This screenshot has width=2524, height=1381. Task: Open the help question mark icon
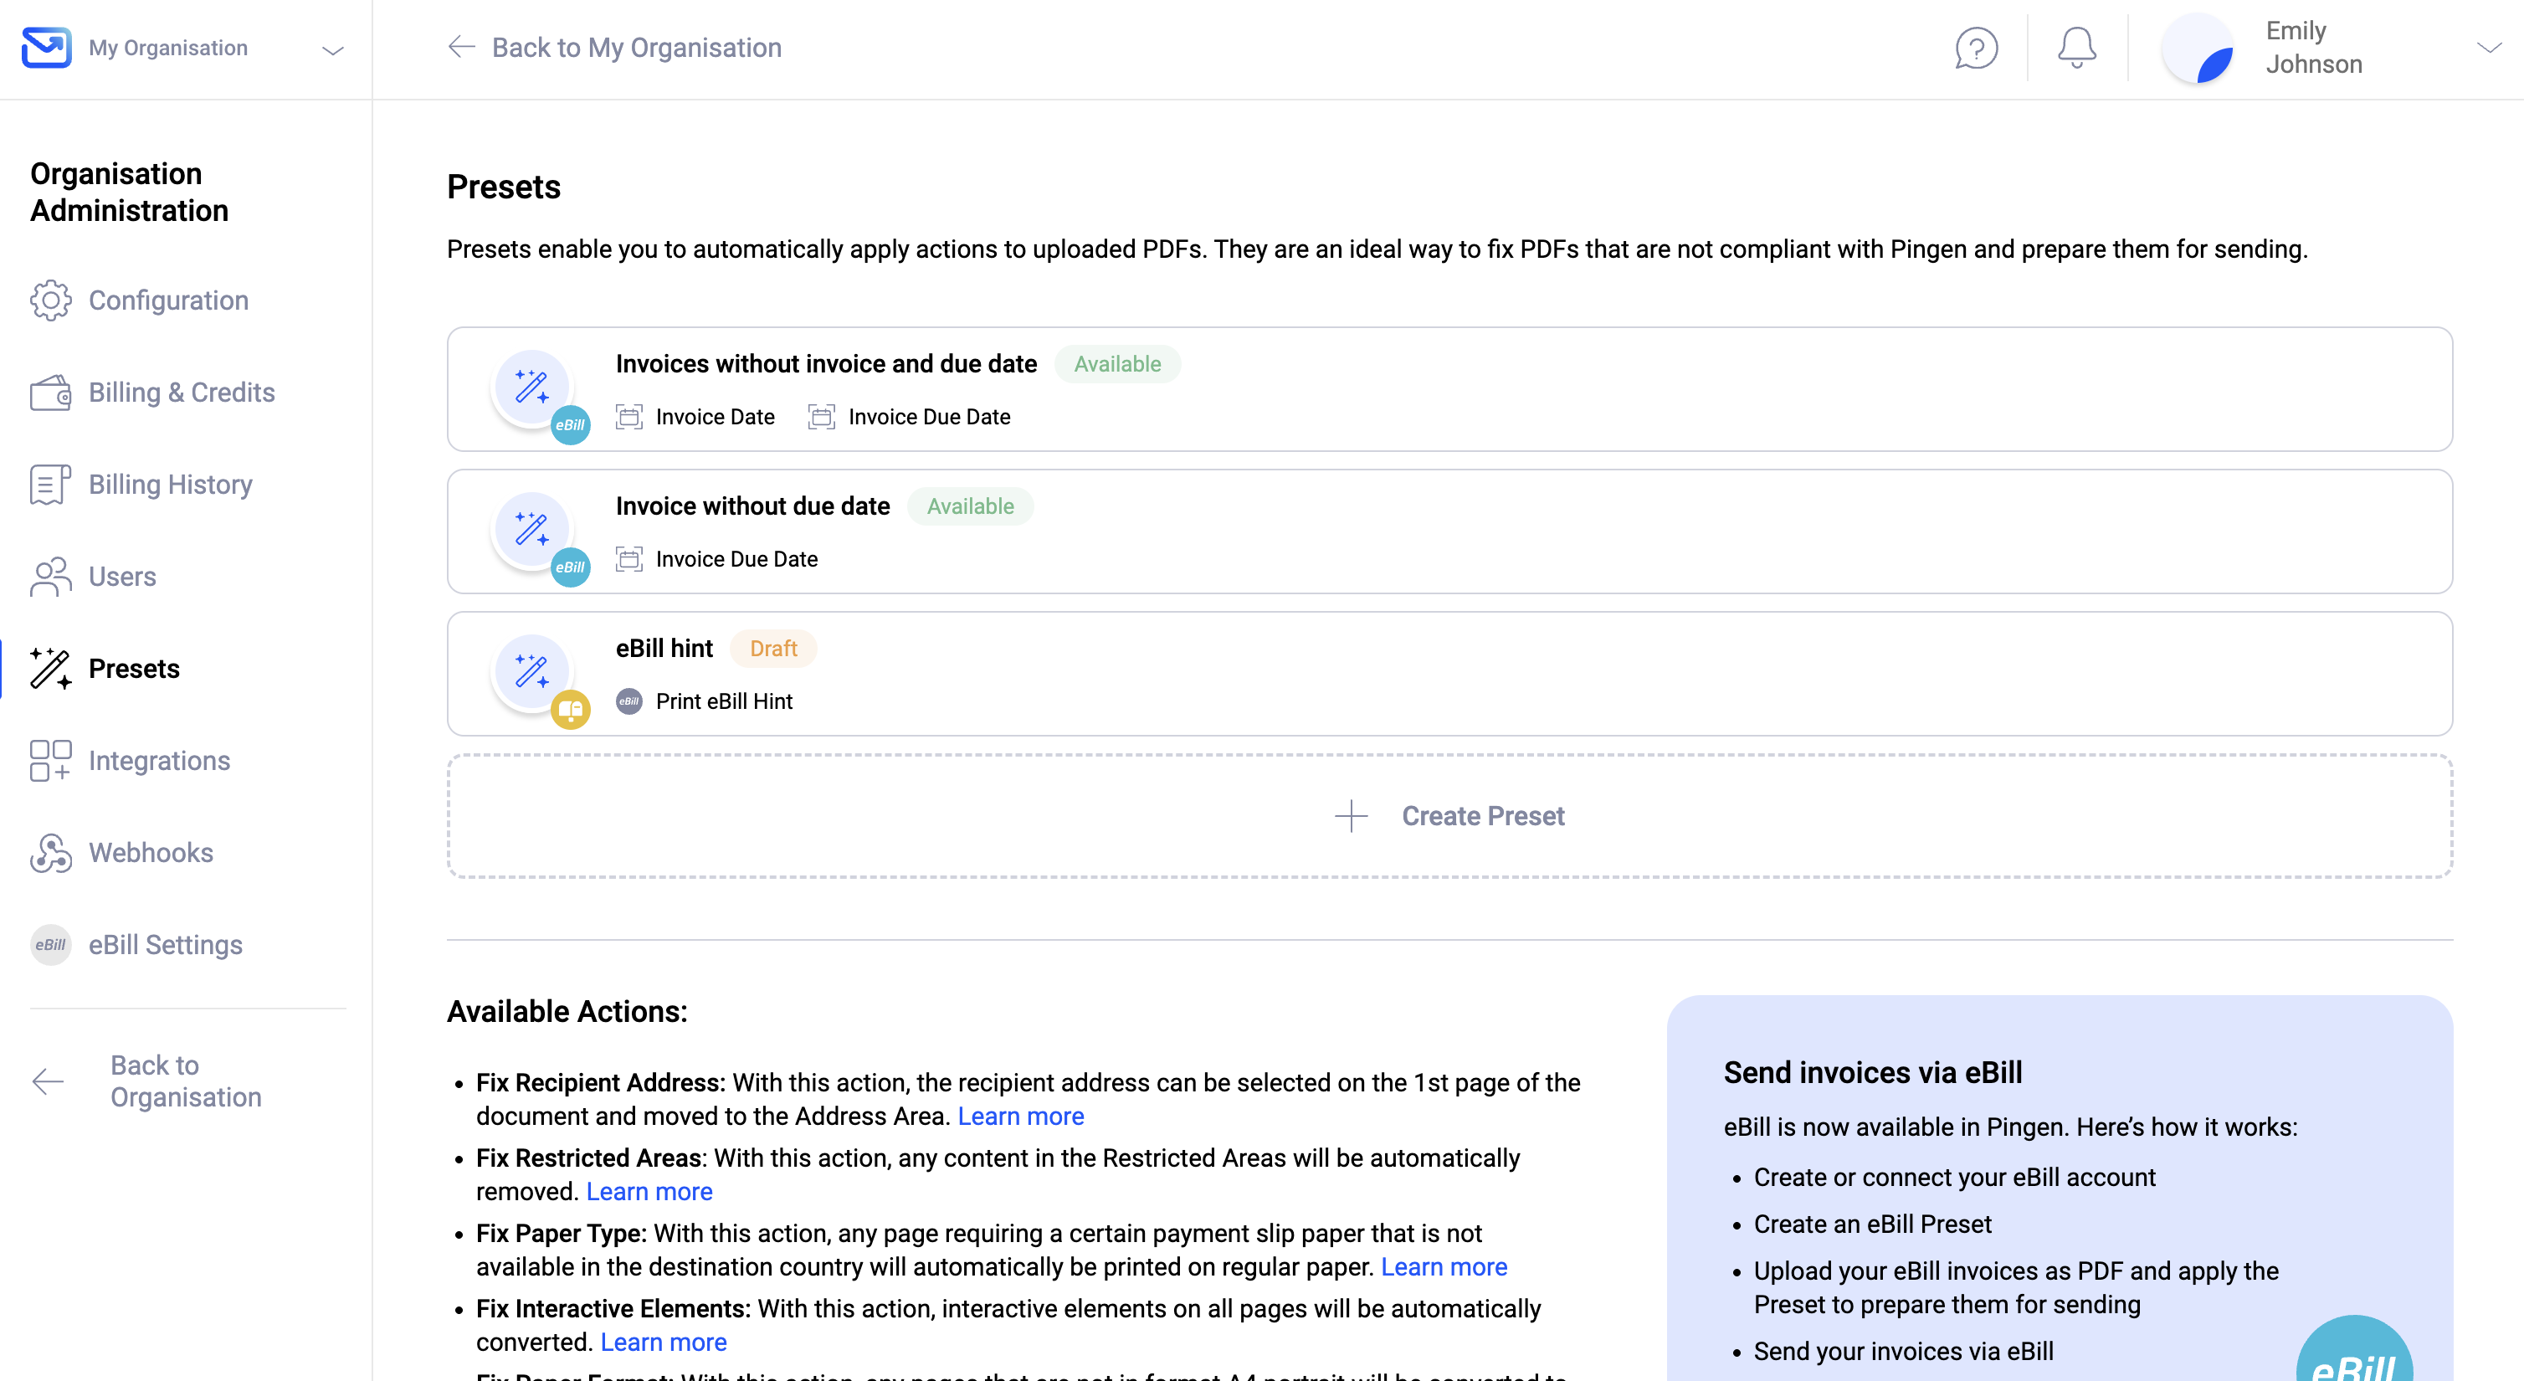point(1977,48)
